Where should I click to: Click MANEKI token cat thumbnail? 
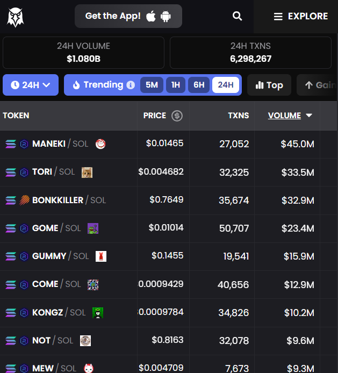[x=100, y=144]
